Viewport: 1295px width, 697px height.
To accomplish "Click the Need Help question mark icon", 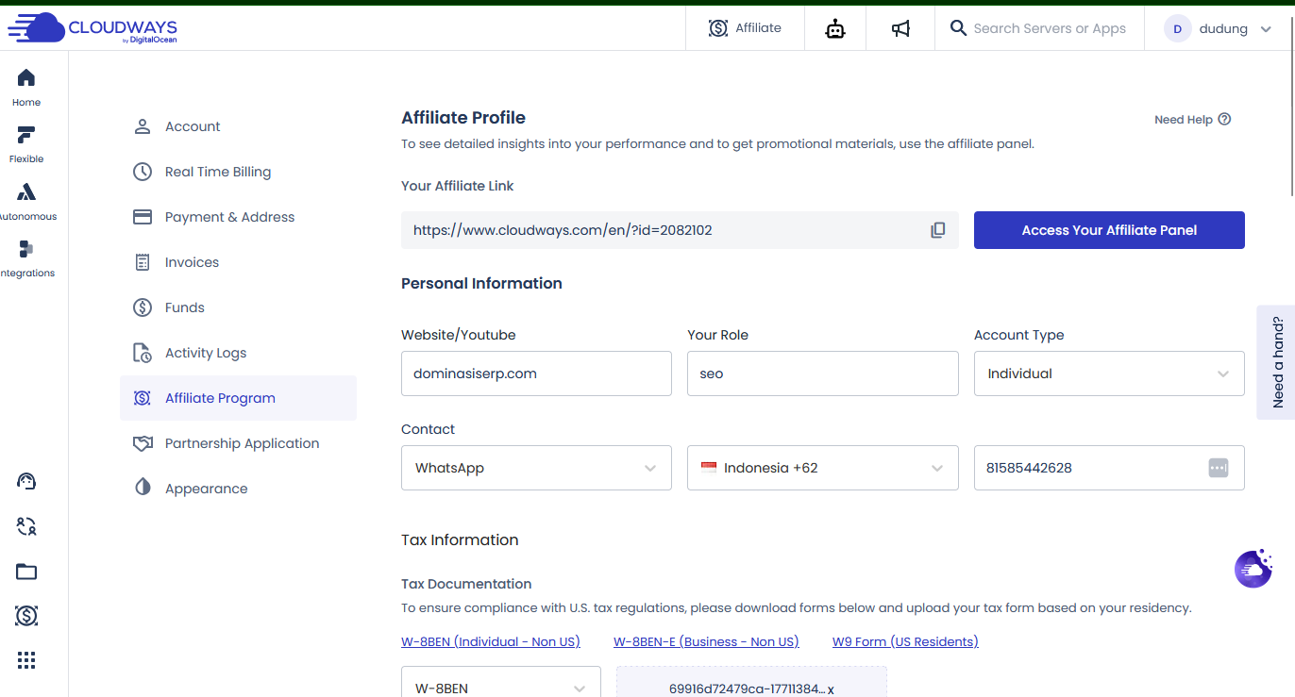I will pyautogui.click(x=1224, y=119).
